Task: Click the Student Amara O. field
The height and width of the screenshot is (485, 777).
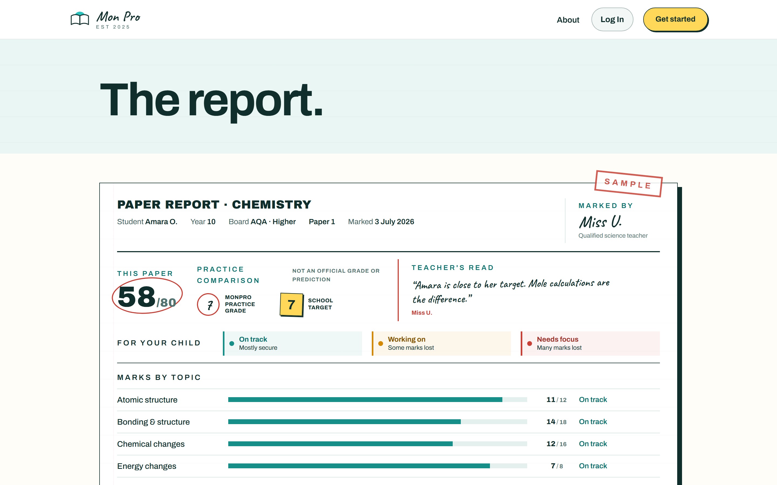Action: tap(147, 222)
